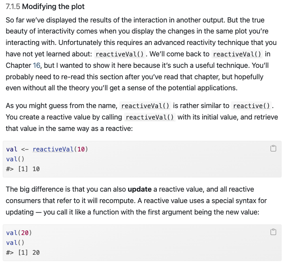Click the "#> [1] 20" output line
Screen dimensions: 284x265
coord(23,252)
